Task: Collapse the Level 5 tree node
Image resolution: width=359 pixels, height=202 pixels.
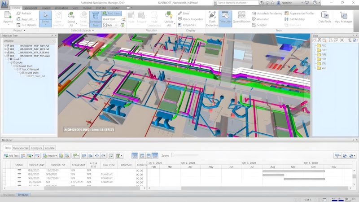Action: pos(9,59)
